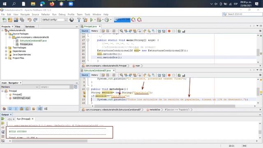Undo the last edit via toolbar
This screenshot has width=263, height=148.
pyautogui.click(x=30, y=20)
